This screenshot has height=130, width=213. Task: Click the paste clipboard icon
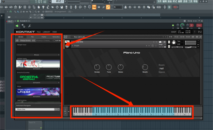[x=153, y=7]
